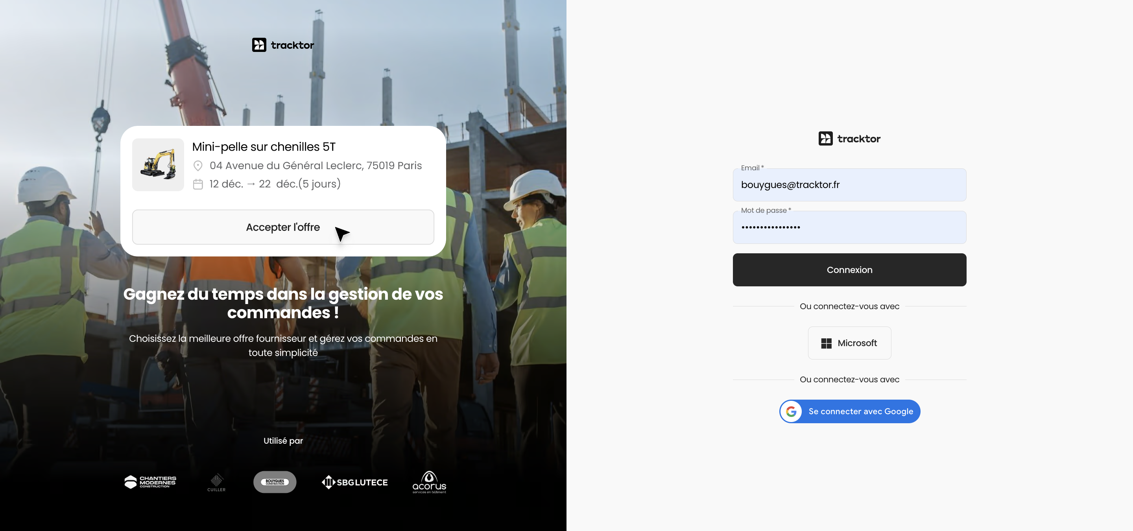Viewport: 1133px width, 531px height.
Task: Click the SBG Lutece logo
Action: click(354, 482)
